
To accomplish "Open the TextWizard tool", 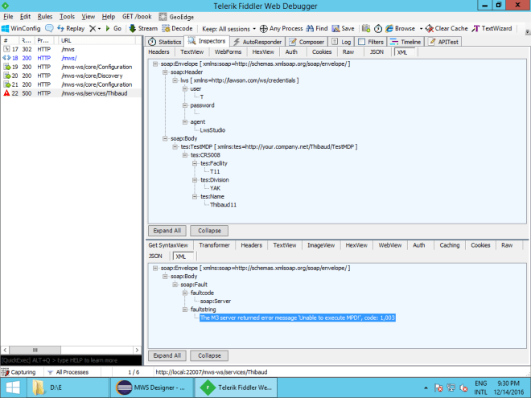I will (492, 28).
